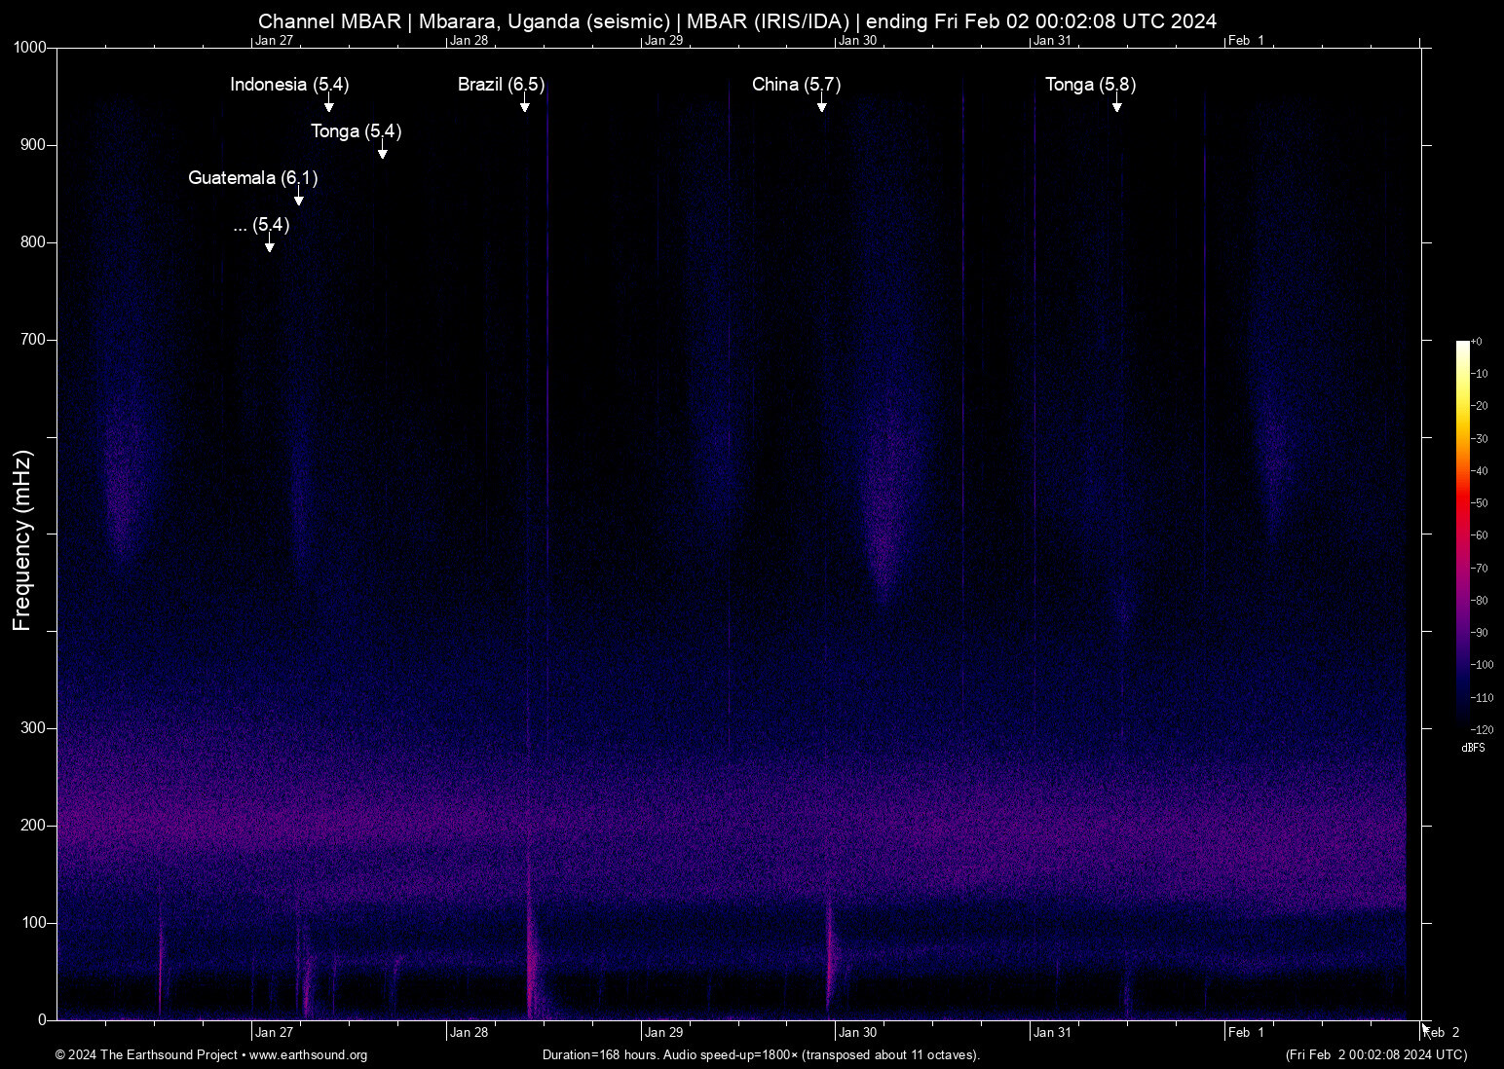Click the arrow marker below Tonga (5.8)

(1117, 105)
